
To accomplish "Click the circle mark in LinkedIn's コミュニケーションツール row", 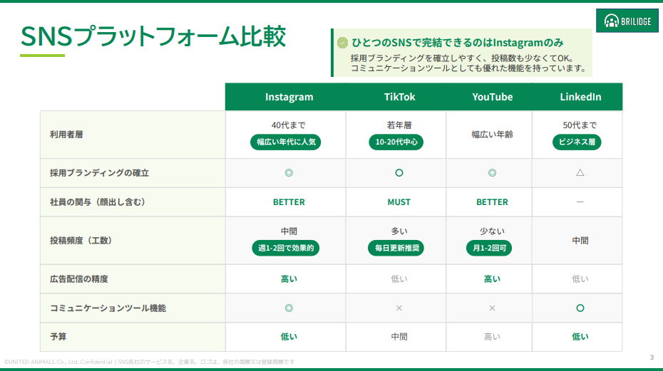I will tap(580, 308).
